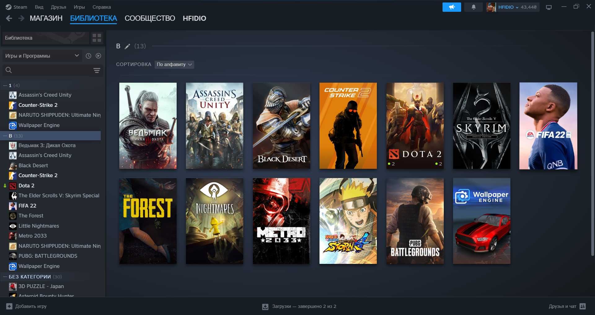Open advanced filter options icon
Viewport: 595px width, 315px height.
coord(97,70)
